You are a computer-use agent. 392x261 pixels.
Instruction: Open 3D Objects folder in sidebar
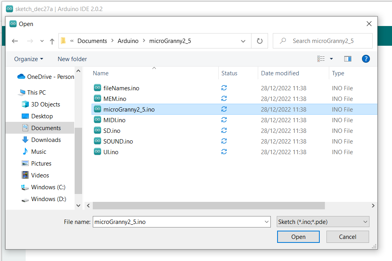coord(41,104)
